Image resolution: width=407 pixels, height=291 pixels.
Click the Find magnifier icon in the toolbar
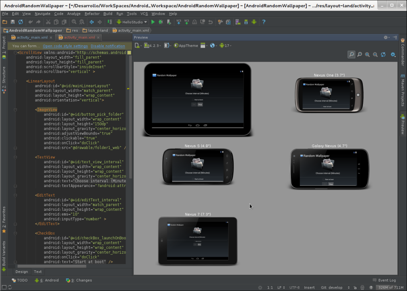(x=74, y=22)
